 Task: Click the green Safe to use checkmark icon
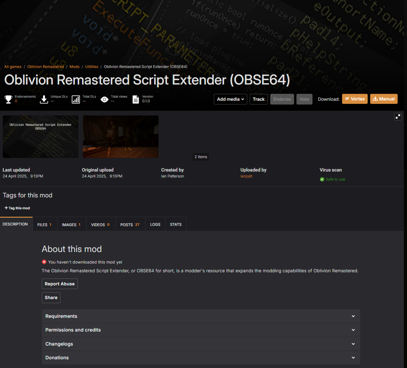[x=322, y=179]
